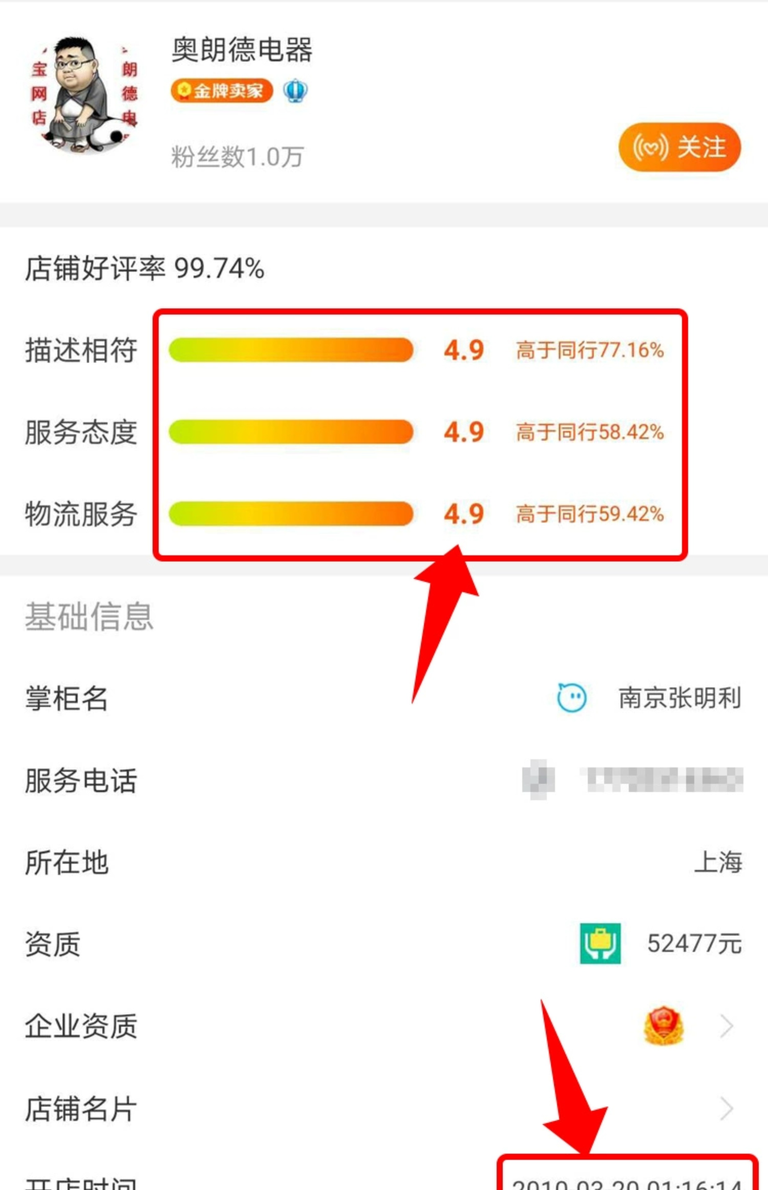
Task: Open the 店铺名片 row
Action: (x=384, y=1109)
